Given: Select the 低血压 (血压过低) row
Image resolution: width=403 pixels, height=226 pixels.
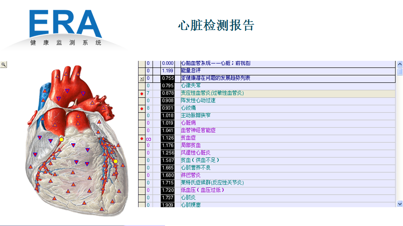Looking at the screenshot, I should (x=202, y=190).
